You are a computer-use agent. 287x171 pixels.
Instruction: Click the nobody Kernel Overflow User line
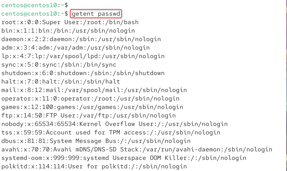[x=114, y=124]
